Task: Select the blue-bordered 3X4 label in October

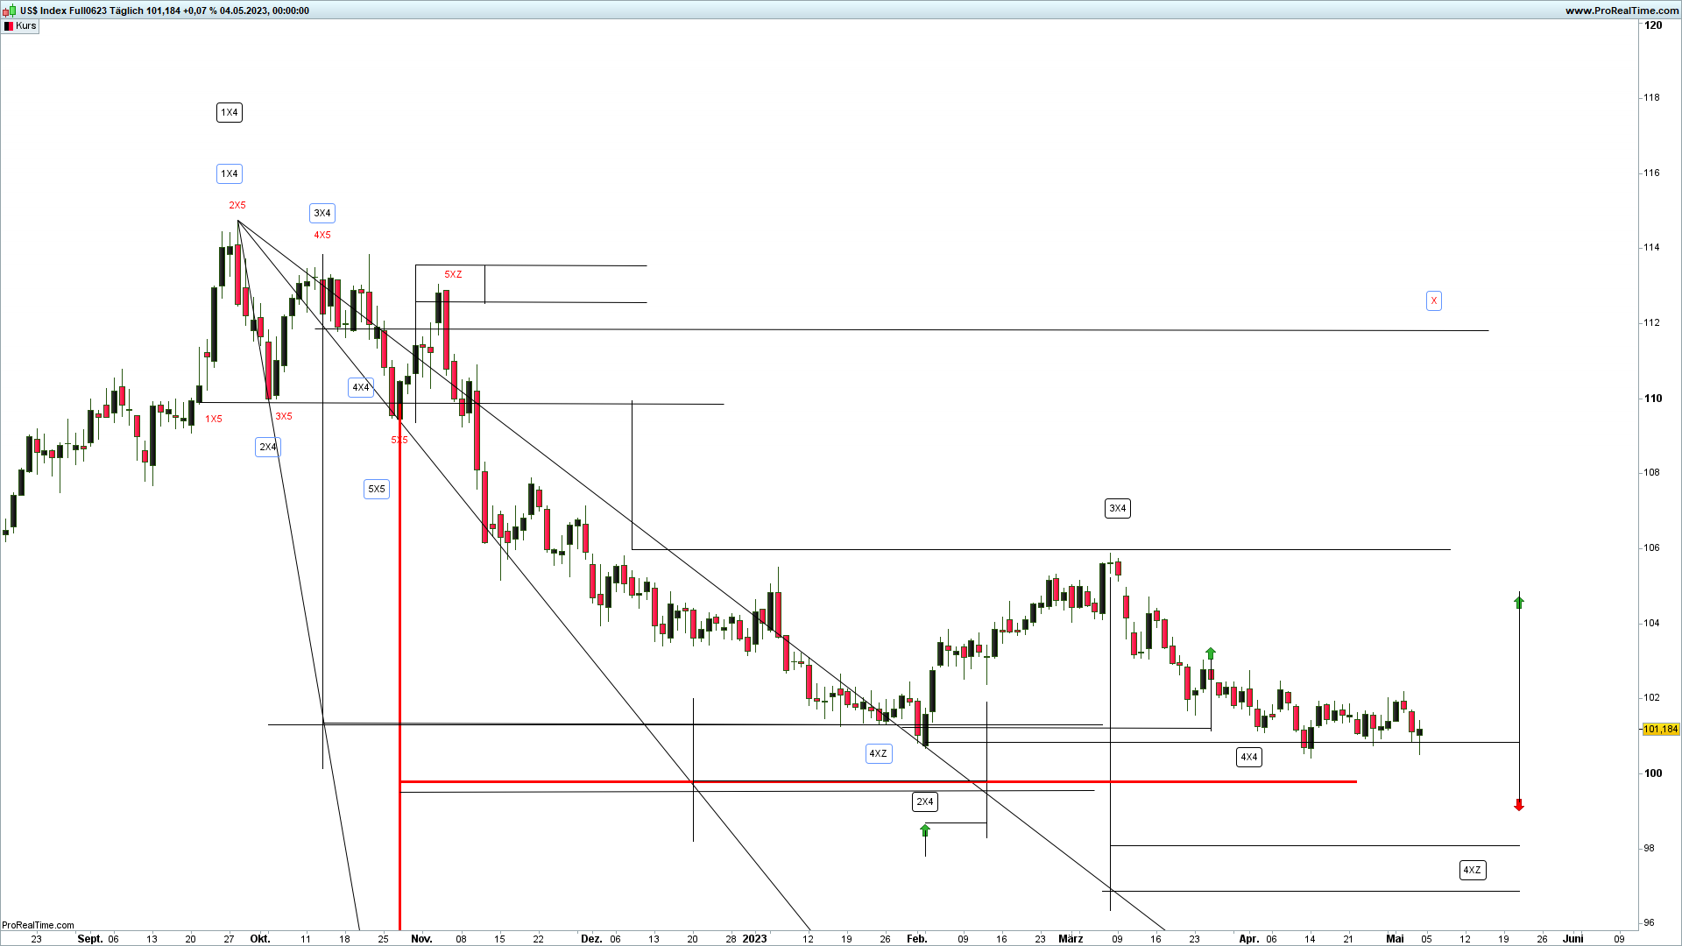Action: [322, 213]
